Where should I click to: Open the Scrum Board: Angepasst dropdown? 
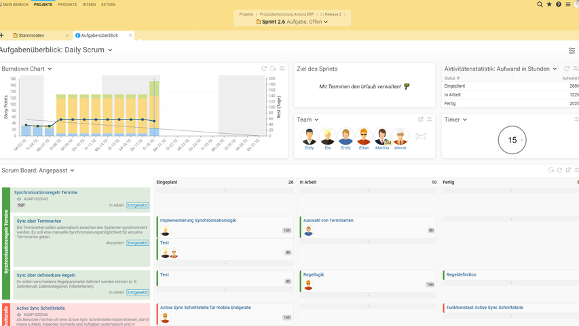pyautogui.click(x=72, y=170)
